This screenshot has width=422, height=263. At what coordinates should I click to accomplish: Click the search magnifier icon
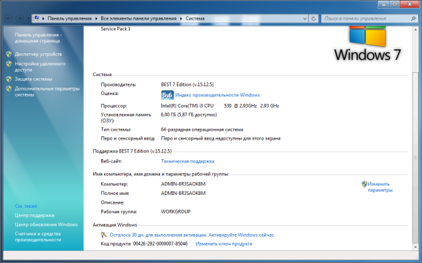coord(413,19)
